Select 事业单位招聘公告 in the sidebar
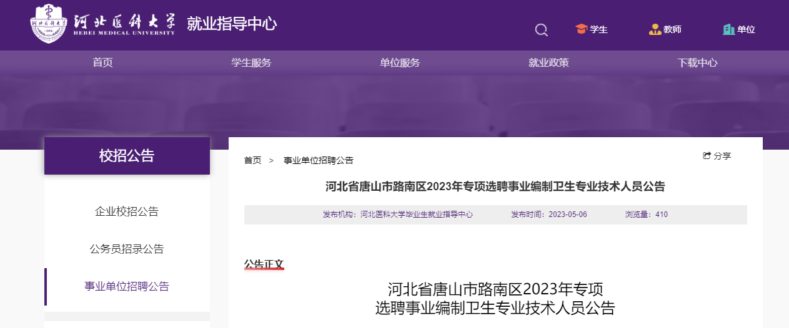 (127, 286)
